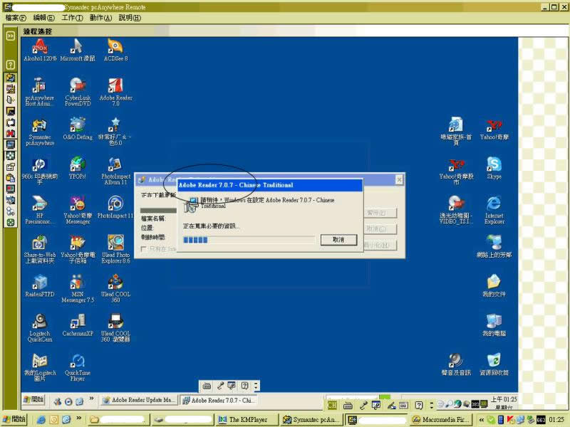
Task: Show hidden local tray icons with « arrow
Action: click(482, 420)
